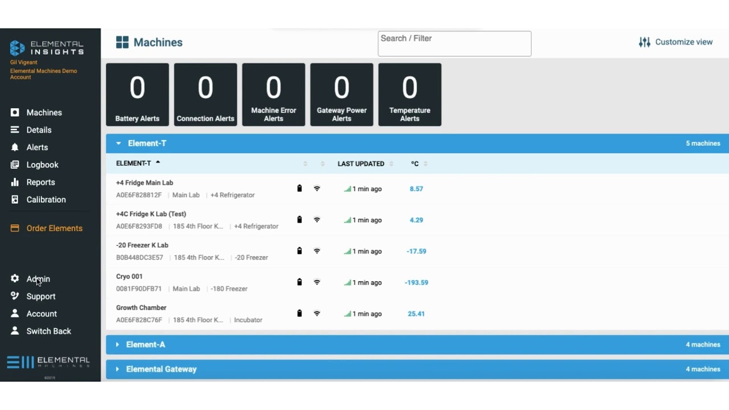
Task: Click wifi icon for Cryo 001
Action: (x=317, y=282)
